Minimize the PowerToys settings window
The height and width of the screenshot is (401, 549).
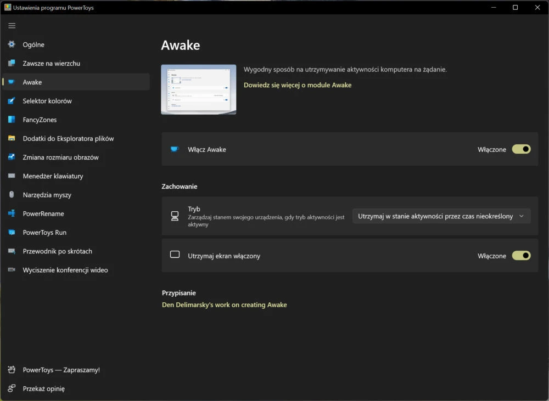pyautogui.click(x=494, y=7)
